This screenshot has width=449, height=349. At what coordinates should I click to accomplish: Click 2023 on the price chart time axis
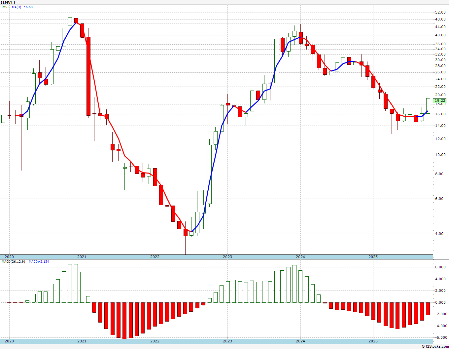pyautogui.click(x=227, y=257)
